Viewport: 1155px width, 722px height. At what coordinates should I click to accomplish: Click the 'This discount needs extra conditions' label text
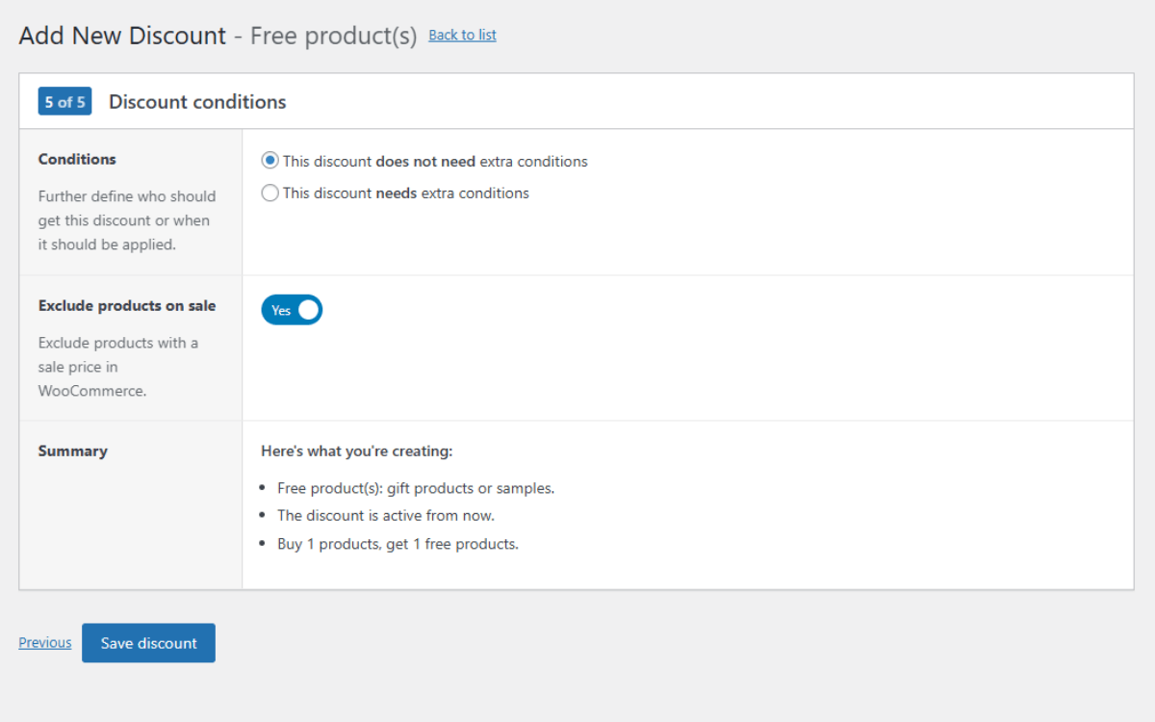[406, 193]
